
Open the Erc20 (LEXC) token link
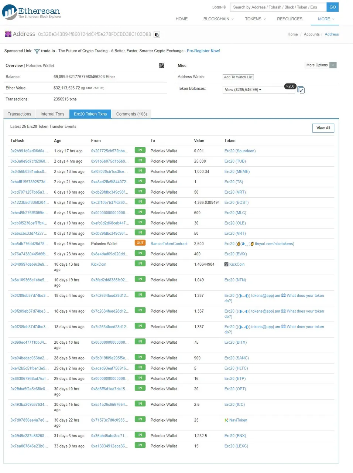(236, 446)
